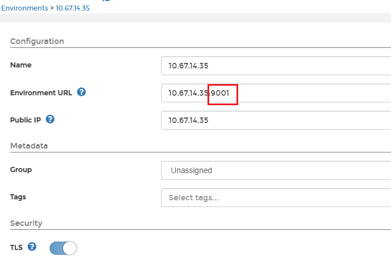391x261 pixels.
Task: Click the help icon beside Environment URL
Action: (81, 92)
